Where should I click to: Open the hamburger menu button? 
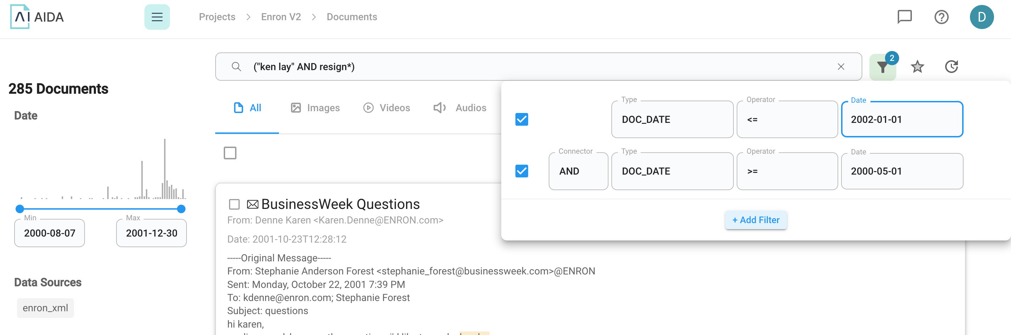click(157, 17)
